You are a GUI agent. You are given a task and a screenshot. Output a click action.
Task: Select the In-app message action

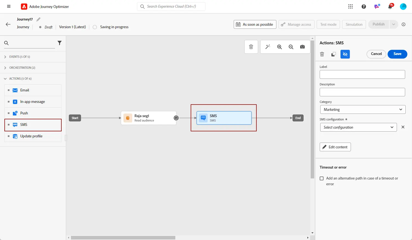33,102
